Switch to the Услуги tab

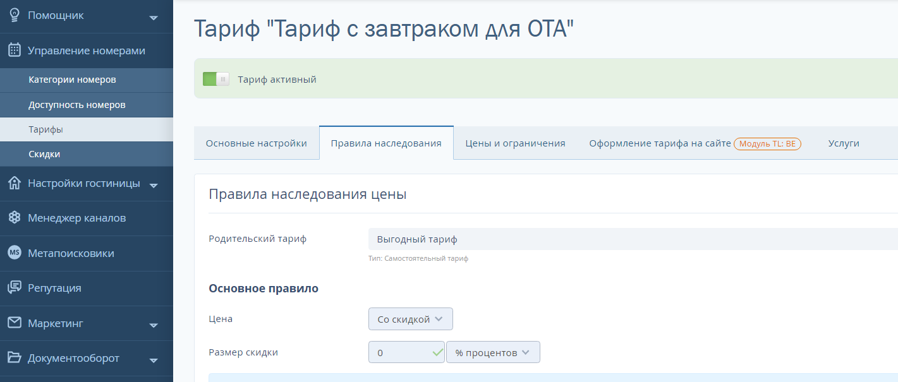(844, 143)
